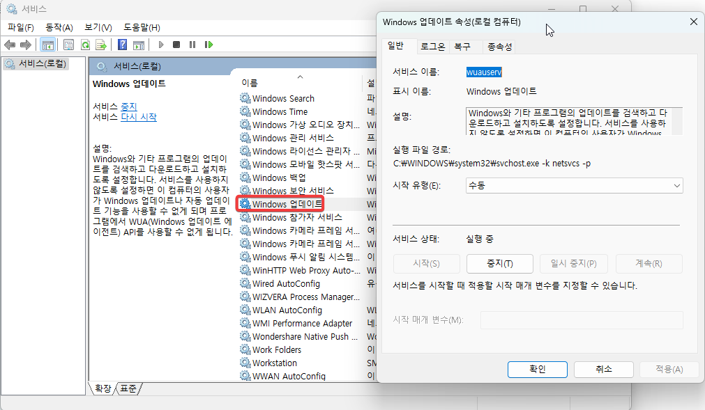The width and height of the screenshot is (705, 410).
Task: Close the Windows 업데이트 properties dialog
Action: click(694, 22)
